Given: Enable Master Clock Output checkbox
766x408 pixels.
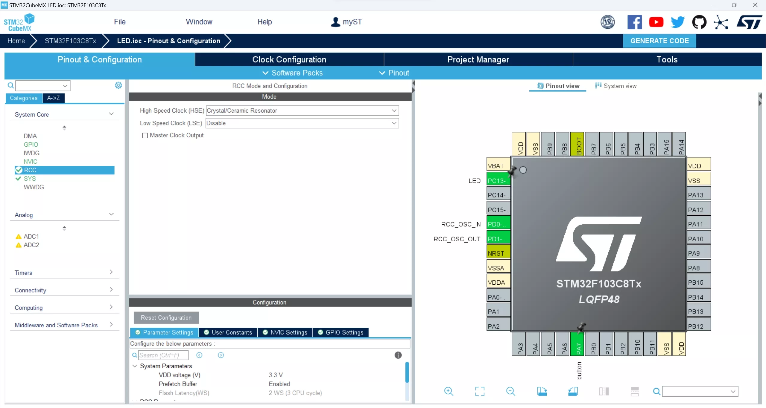Looking at the screenshot, I should 145,135.
